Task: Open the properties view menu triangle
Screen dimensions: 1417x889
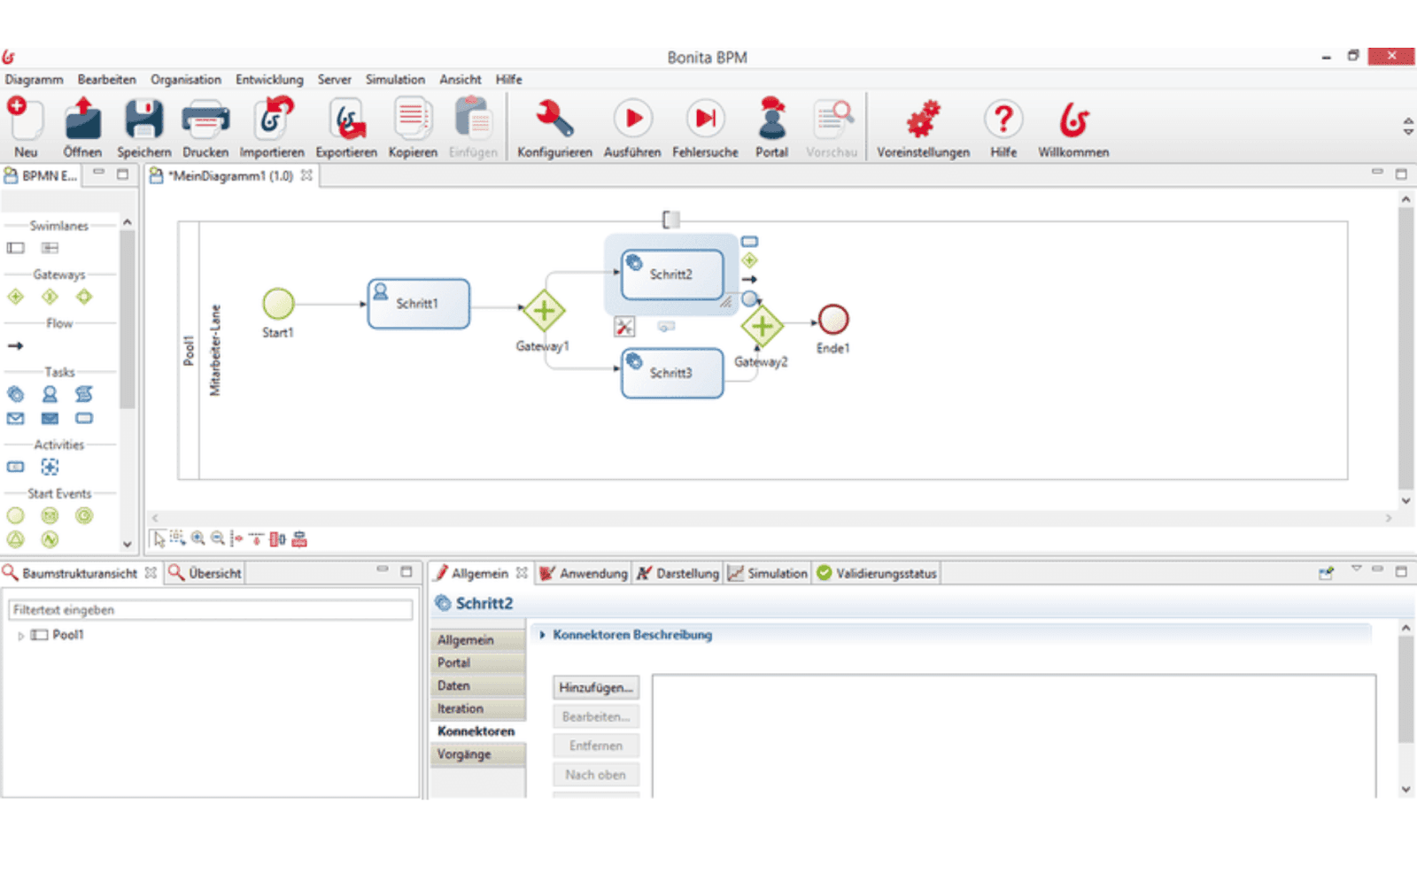Action: pos(1356,569)
